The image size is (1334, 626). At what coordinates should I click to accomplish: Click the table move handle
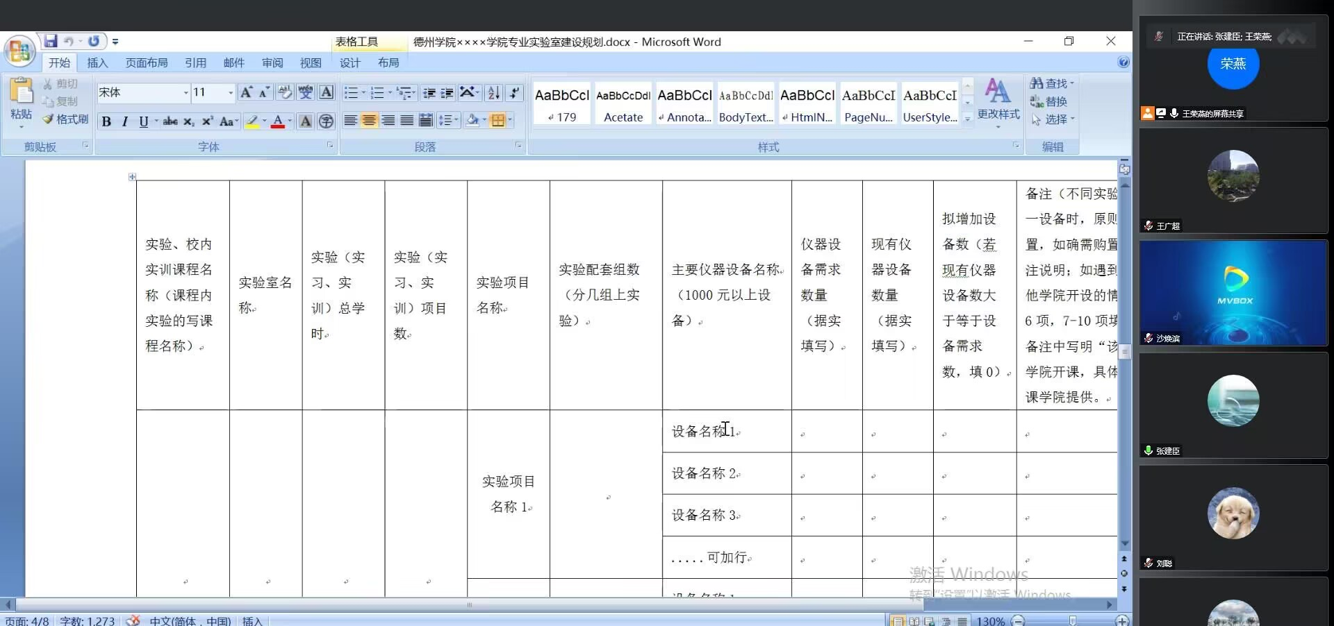(132, 177)
